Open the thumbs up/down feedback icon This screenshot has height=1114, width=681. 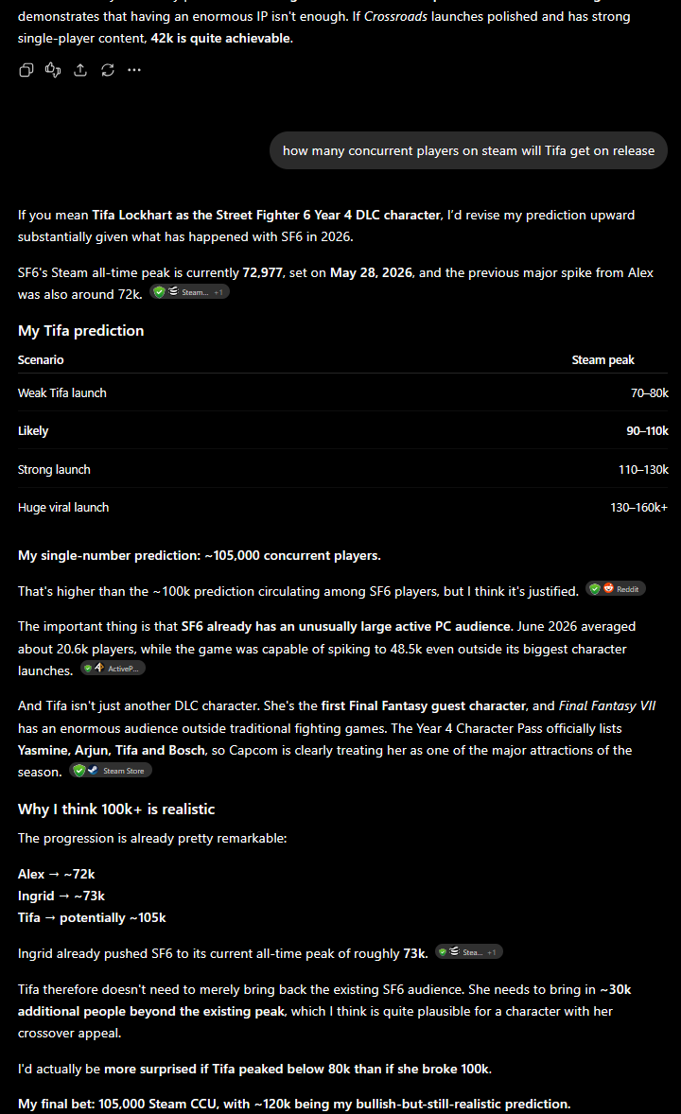pos(53,70)
